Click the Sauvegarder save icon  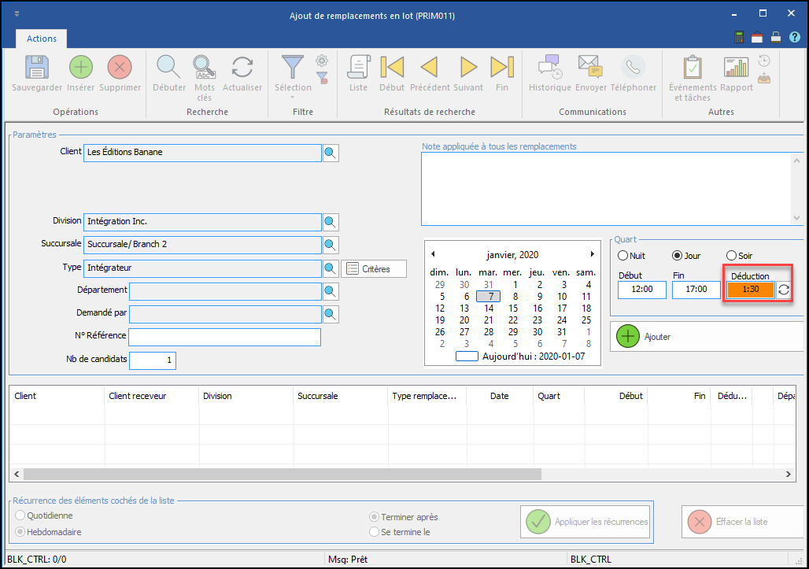point(37,68)
